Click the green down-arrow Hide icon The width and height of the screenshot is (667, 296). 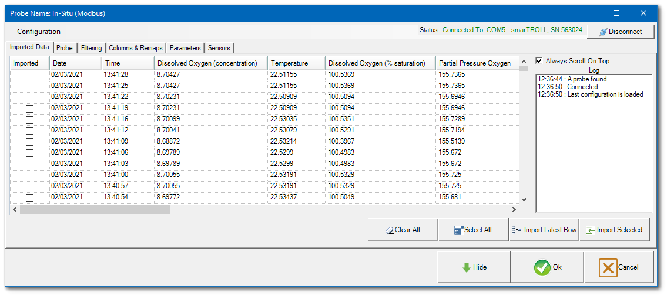[x=466, y=267]
